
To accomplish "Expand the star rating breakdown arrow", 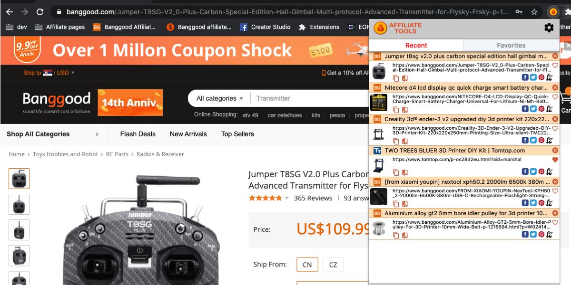I will tap(286, 198).
